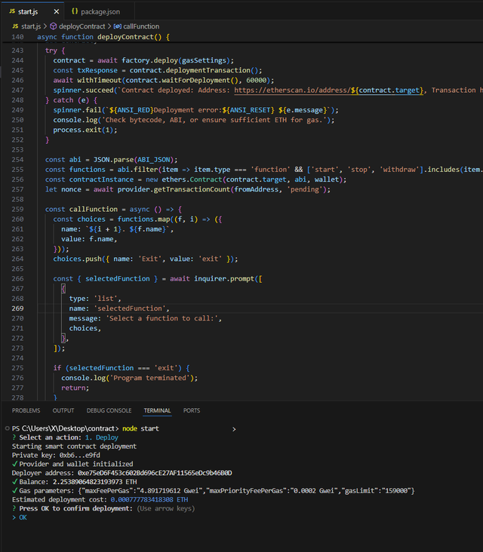
Task: Click the try keyword on line 243
Action: 51,51
